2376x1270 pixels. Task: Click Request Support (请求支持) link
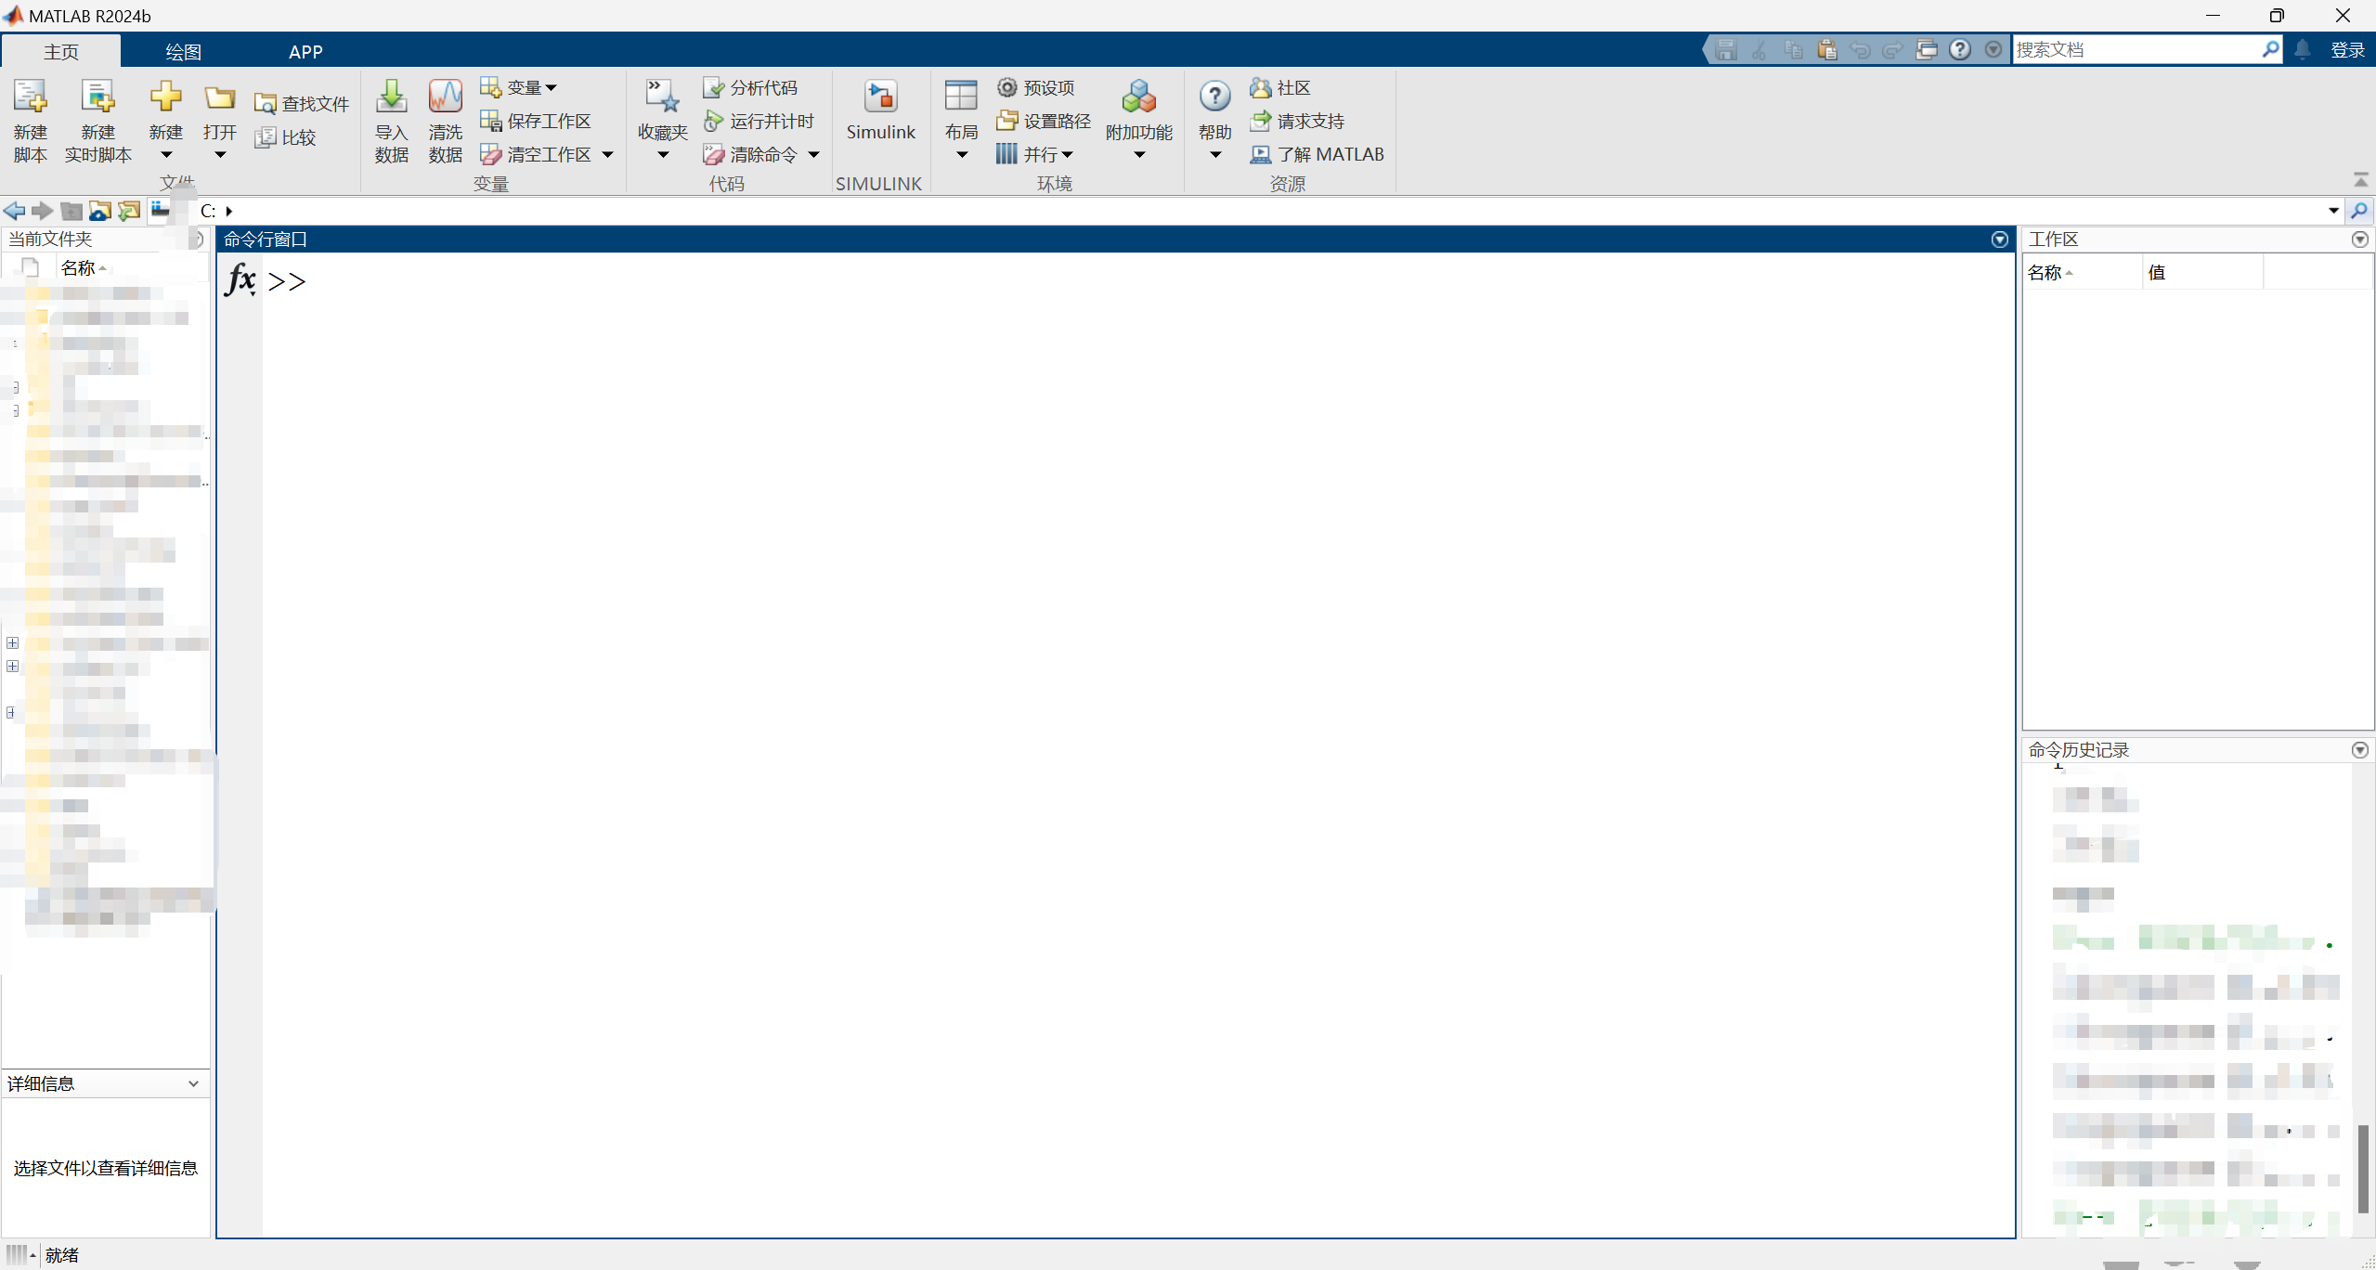[1309, 122]
